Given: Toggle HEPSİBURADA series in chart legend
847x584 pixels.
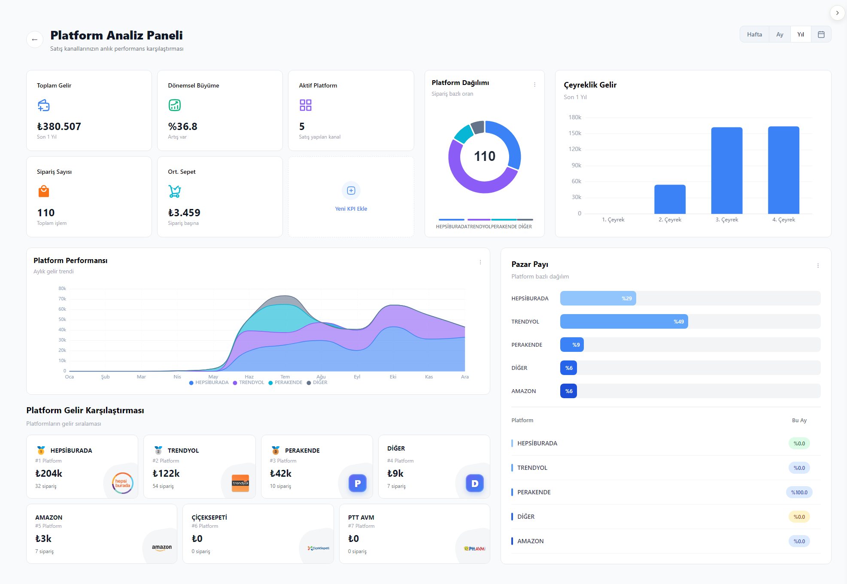Looking at the screenshot, I should coord(209,383).
